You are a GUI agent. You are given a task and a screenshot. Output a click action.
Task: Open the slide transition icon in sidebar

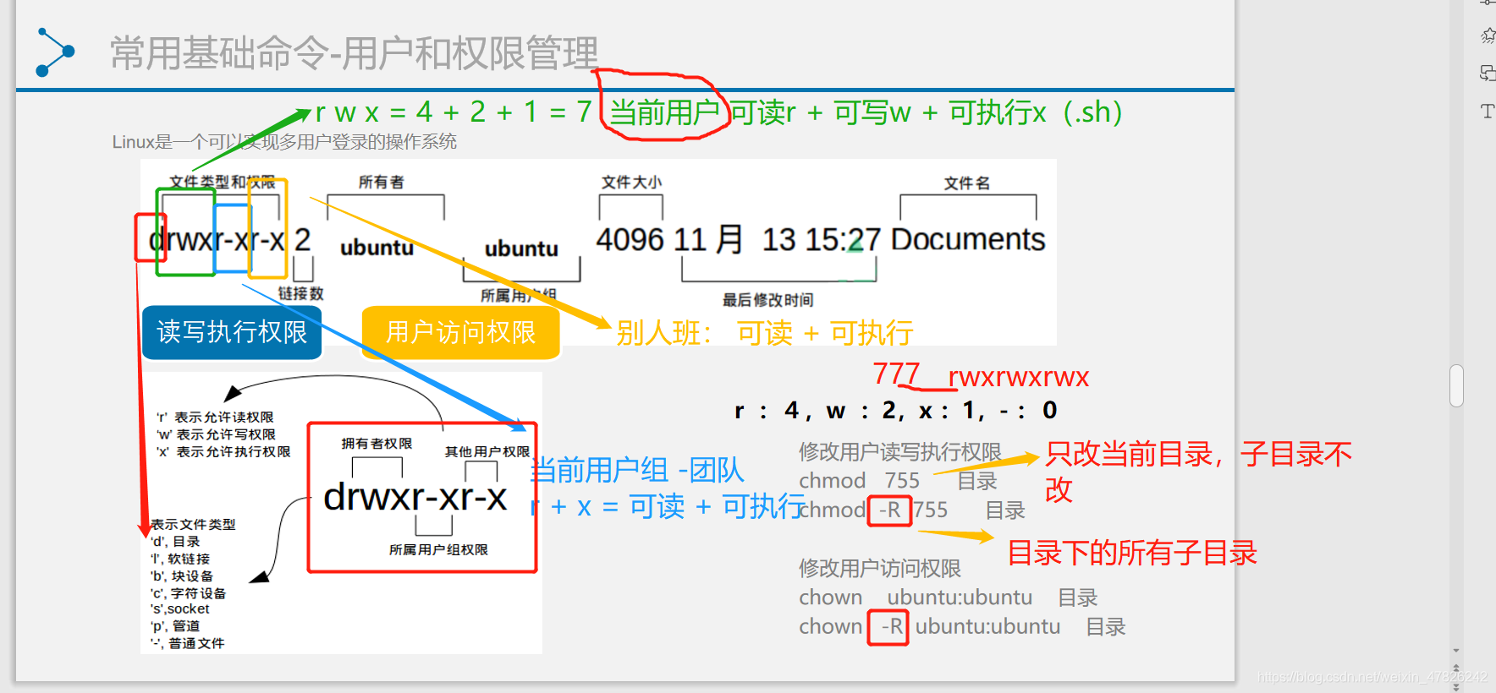pyautogui.click(x=1488, y=74)
